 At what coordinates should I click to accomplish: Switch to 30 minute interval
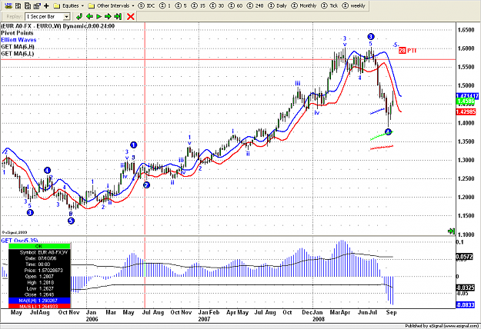pos(216,5)
